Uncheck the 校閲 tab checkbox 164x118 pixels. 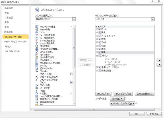coord(100,46)
